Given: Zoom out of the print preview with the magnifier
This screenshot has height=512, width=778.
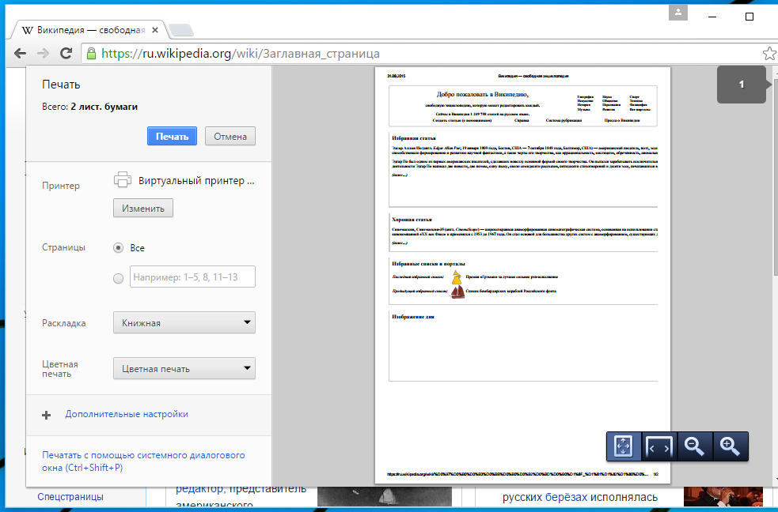Looking at the screenshot, I should coord(694,446).
